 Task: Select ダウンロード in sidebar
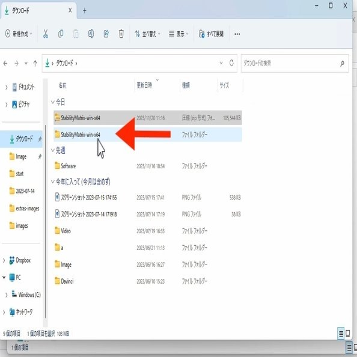tap(22, 139)
